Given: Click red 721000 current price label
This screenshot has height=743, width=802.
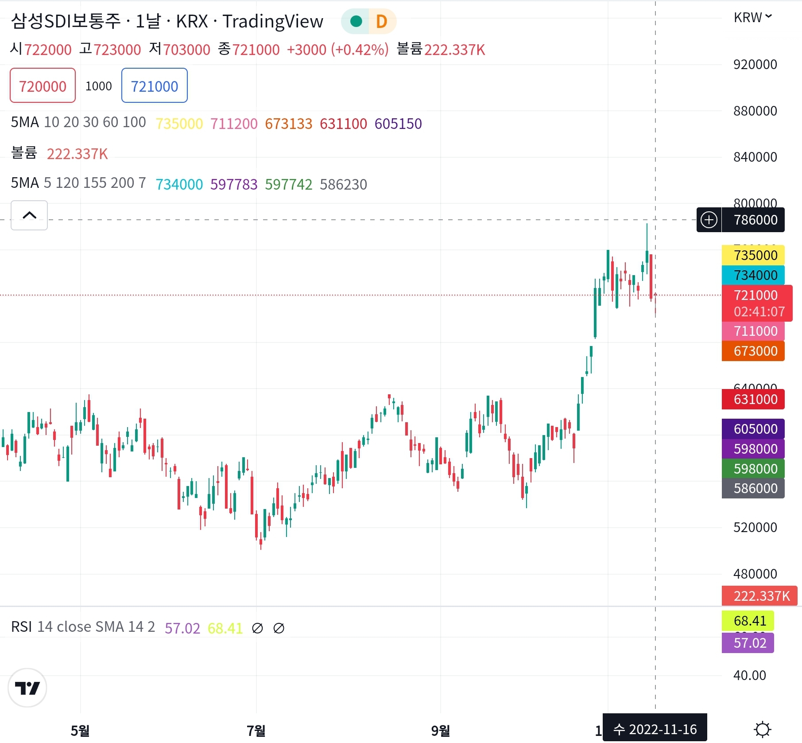Looking at the screenshot, I should [x=757, y=303].
